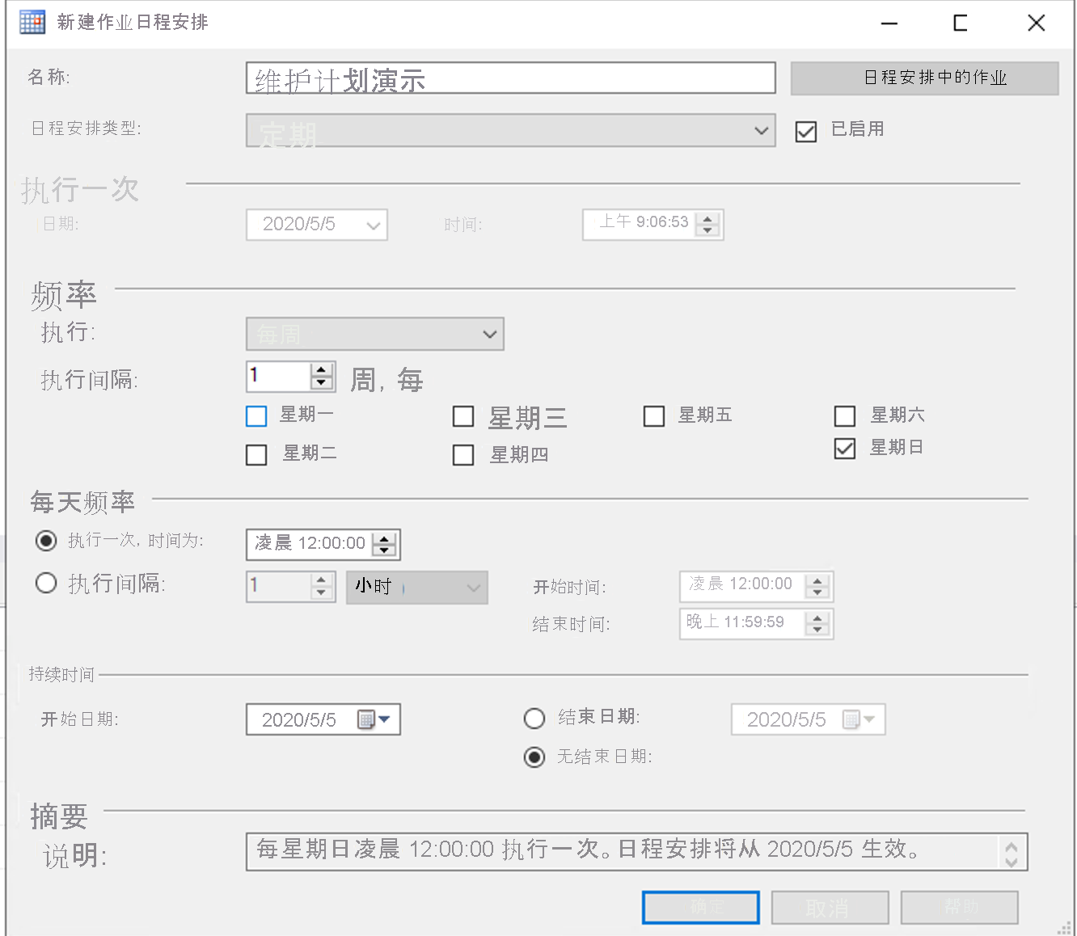1077x936 pixels.
Task: Uncheck the 星期日 checkbox
Action: tap(845, 449)
